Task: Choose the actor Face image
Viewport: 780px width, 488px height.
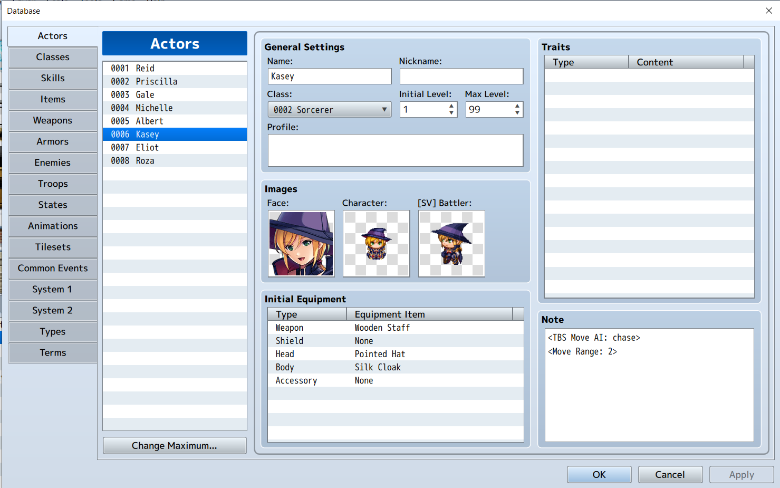Action: 301,244
